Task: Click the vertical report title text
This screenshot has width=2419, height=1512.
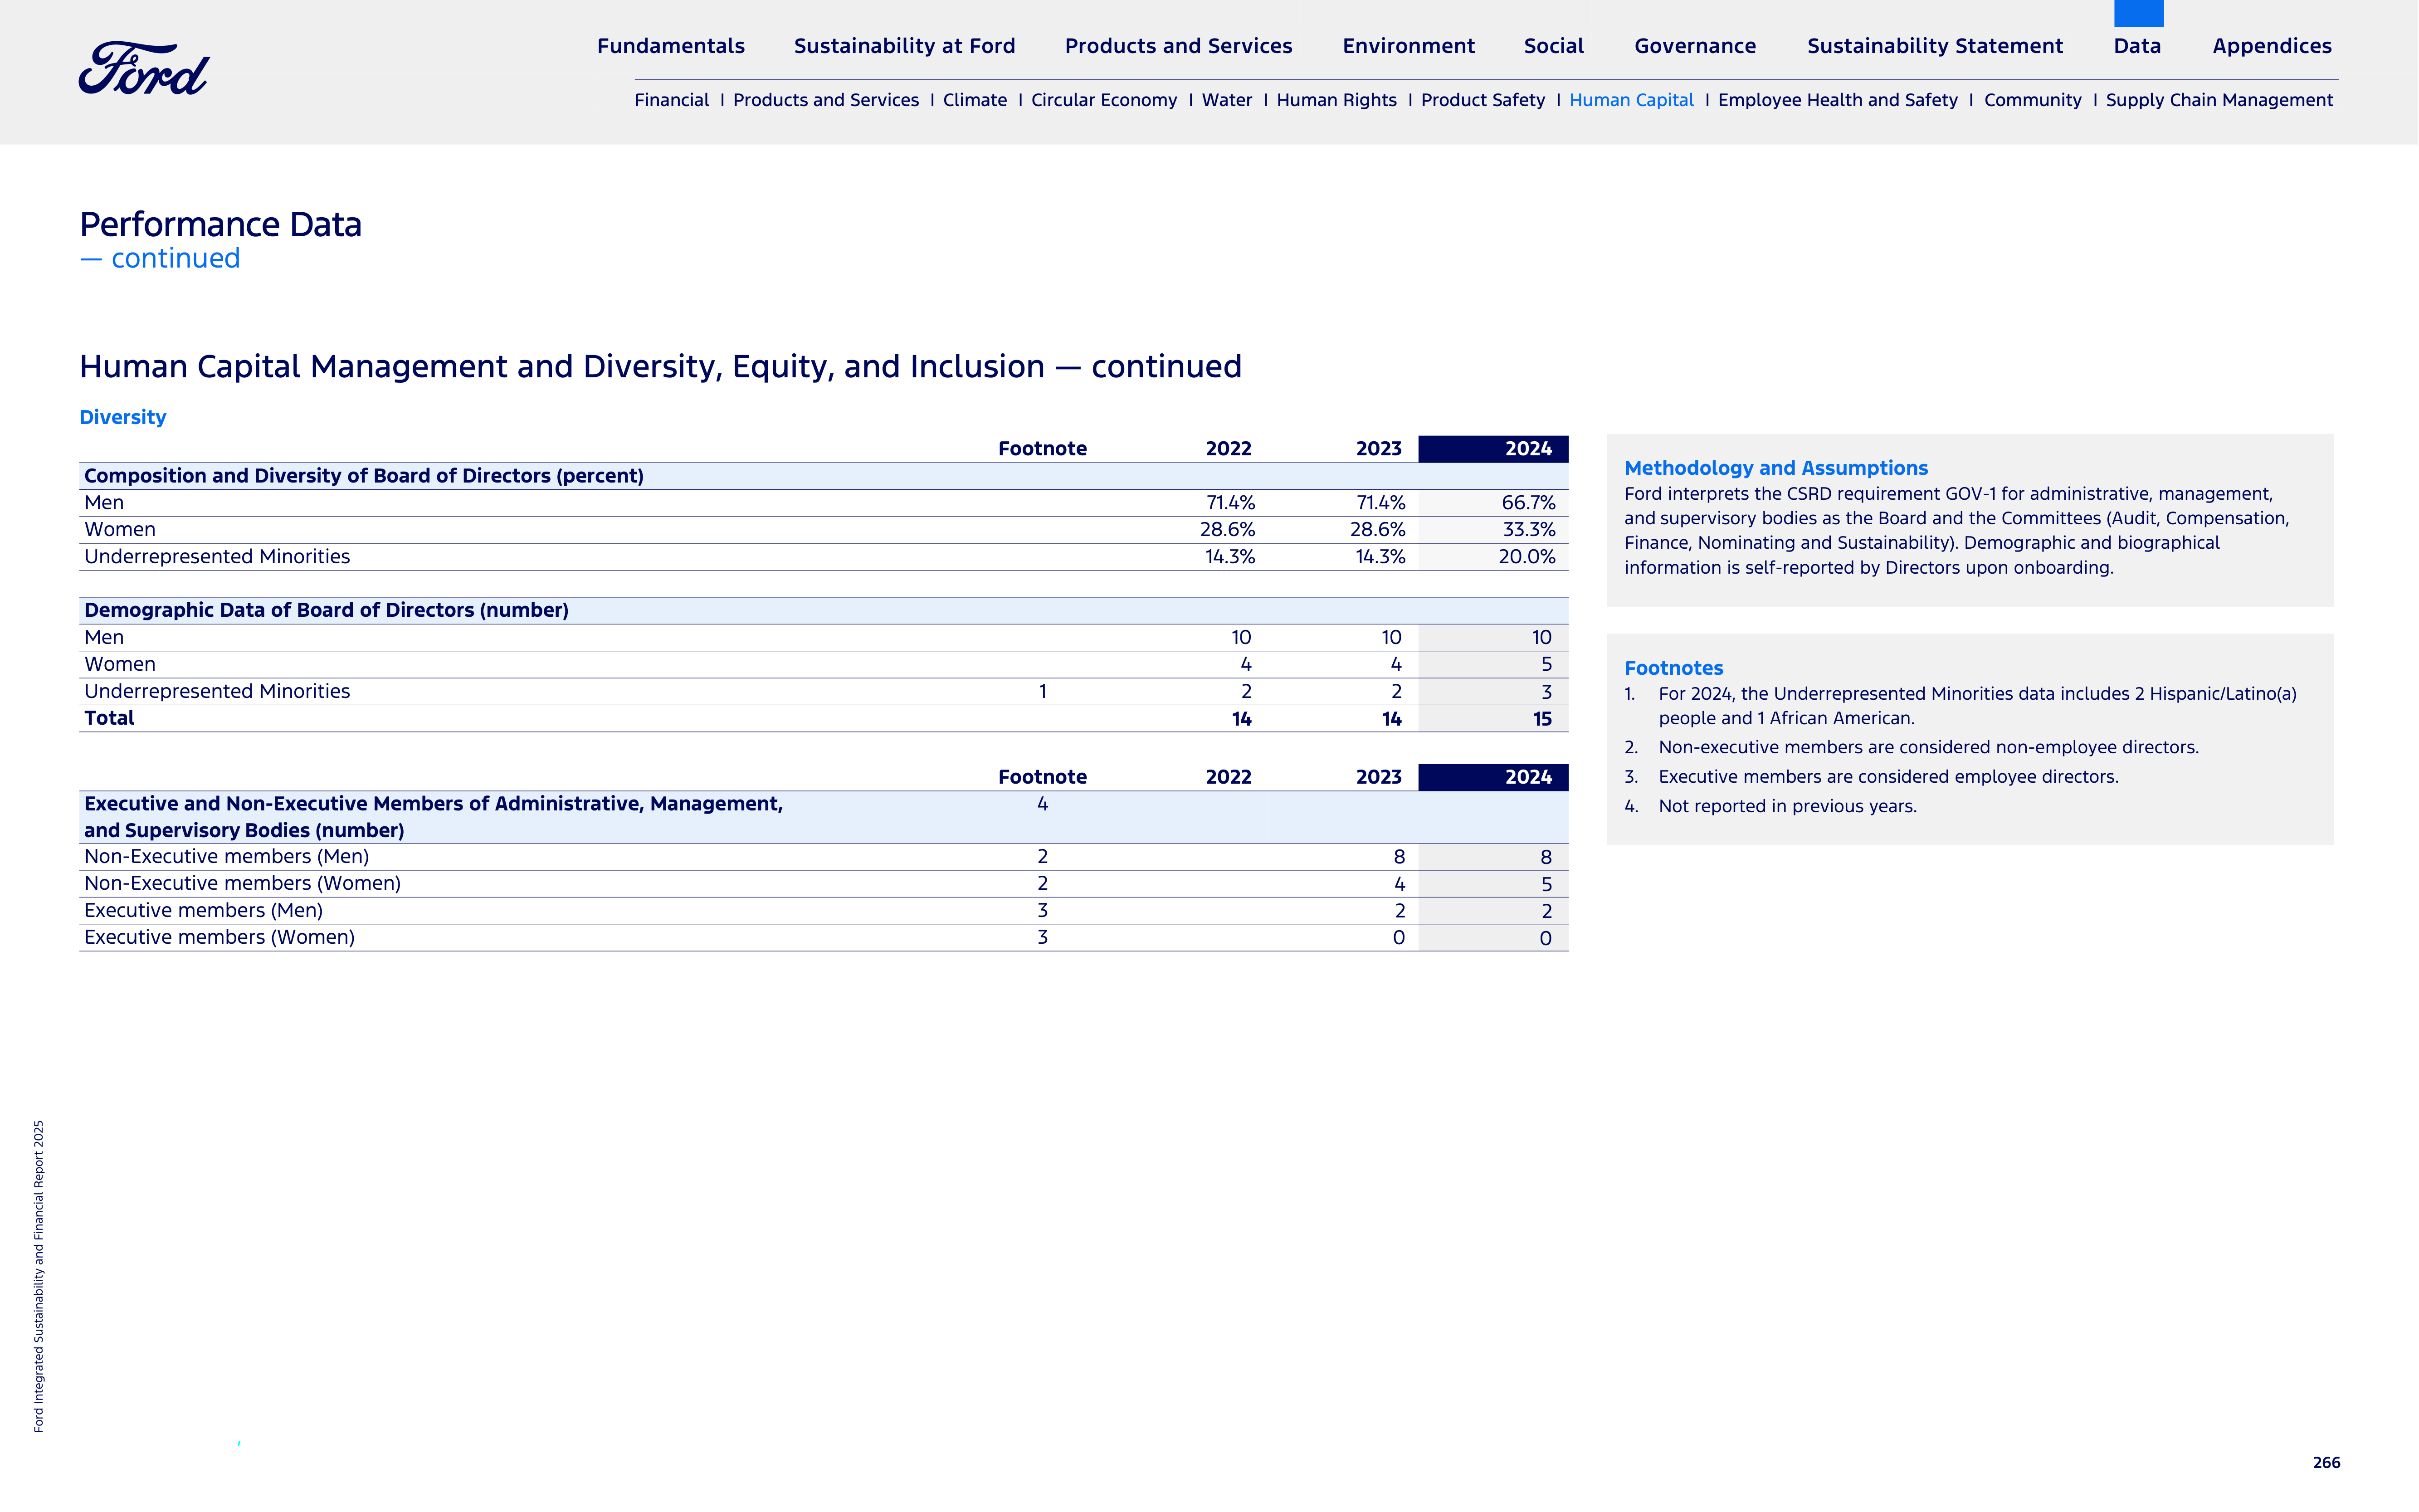Action: (x=39, y=1276)
